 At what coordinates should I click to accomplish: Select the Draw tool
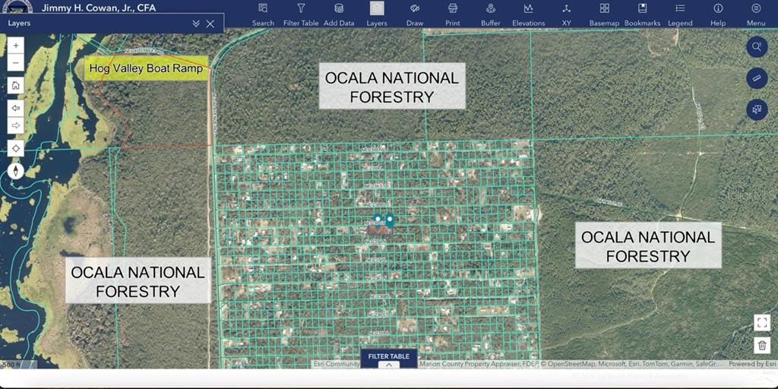click(x=415, y=13)
